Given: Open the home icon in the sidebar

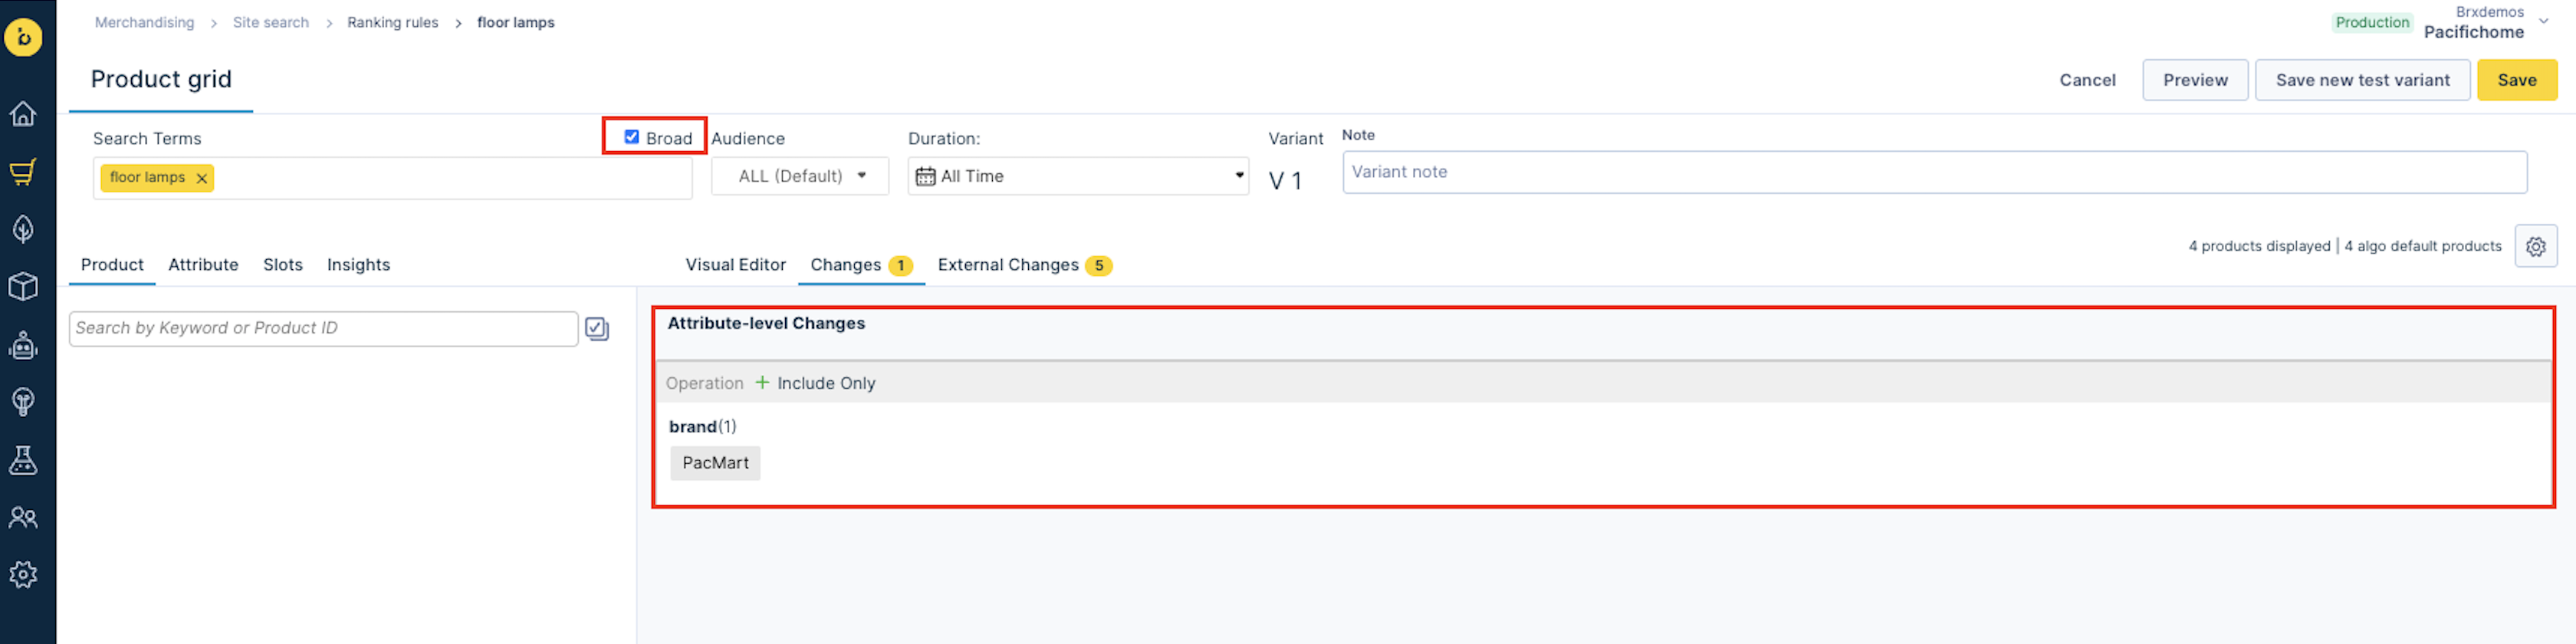Looking at the screenshot, I should 23,114.
